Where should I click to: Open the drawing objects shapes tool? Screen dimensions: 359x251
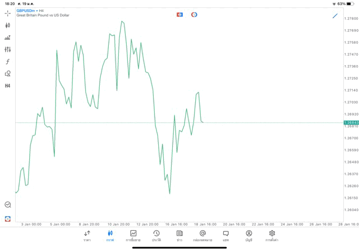[x=8, y=74]
